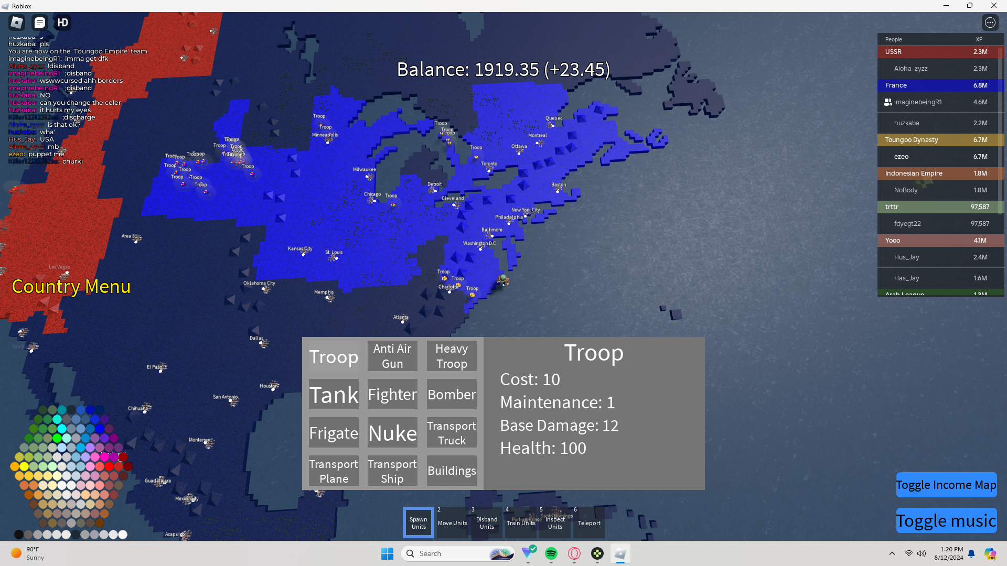Click the HD admin icon
Viewport: 1007px width, 566px height.
(63, 23)
